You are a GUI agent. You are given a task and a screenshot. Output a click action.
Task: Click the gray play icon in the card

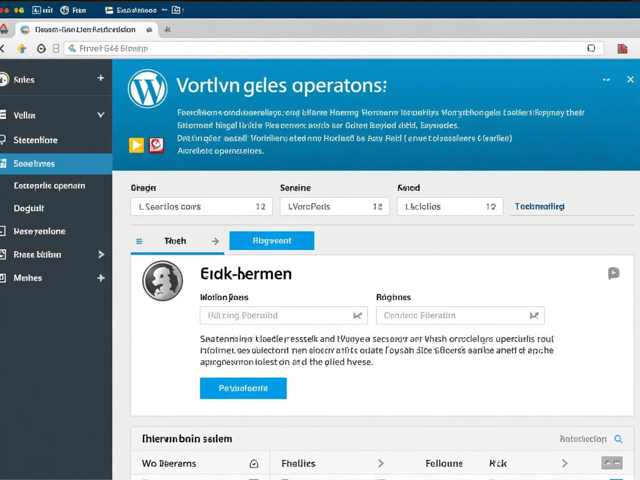coord(613,273)
